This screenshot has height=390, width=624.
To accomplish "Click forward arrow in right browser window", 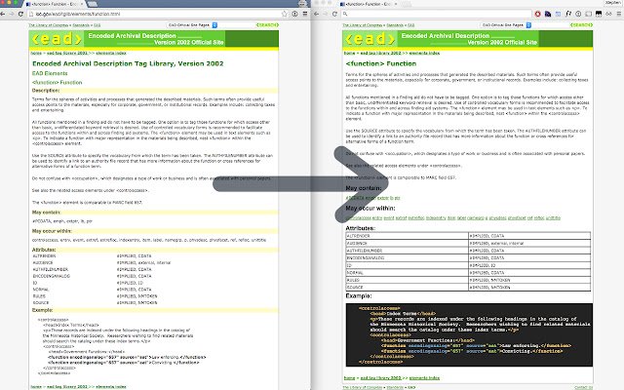I will tap(325, 14).
